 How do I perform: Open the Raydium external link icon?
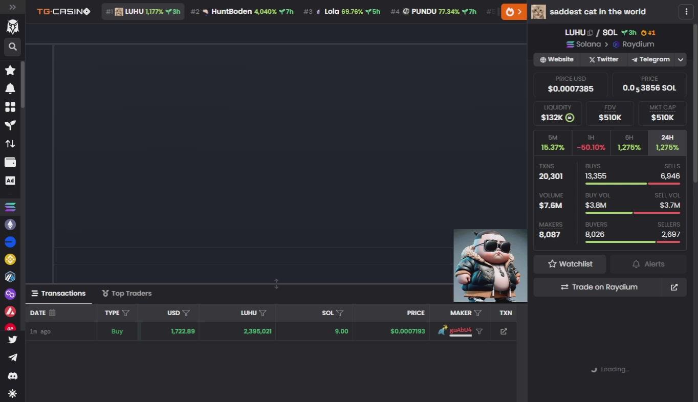[x=674, y=287]
